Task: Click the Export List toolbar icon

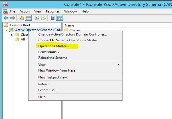Action: (x=44, y=18)
